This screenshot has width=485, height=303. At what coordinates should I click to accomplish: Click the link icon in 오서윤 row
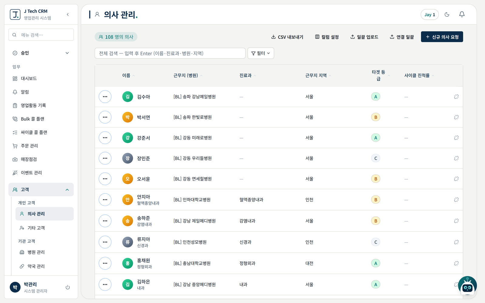coord(456,179)
